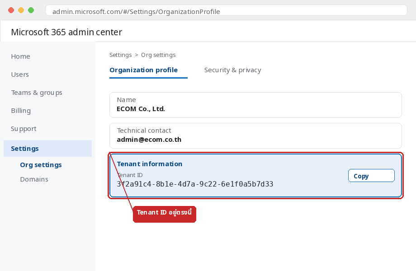Image resolution: width=416 pixels, height=271 pixels.
Task: Open Org settings sub-item
Action: (x=41, y=165)
